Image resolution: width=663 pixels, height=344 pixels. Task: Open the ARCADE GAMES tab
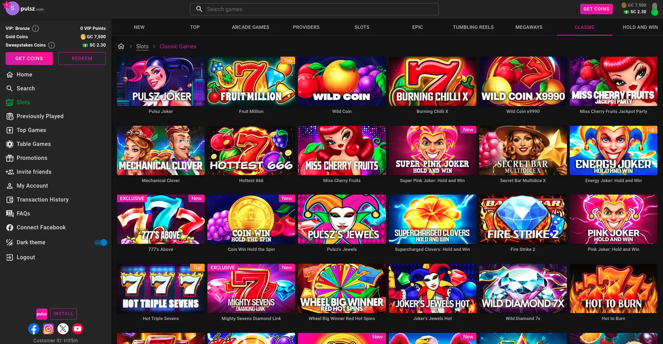(251, 27)
